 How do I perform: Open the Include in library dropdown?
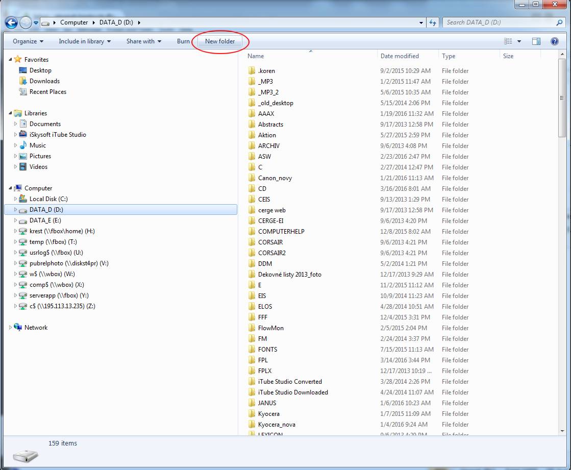pos(85,41)
